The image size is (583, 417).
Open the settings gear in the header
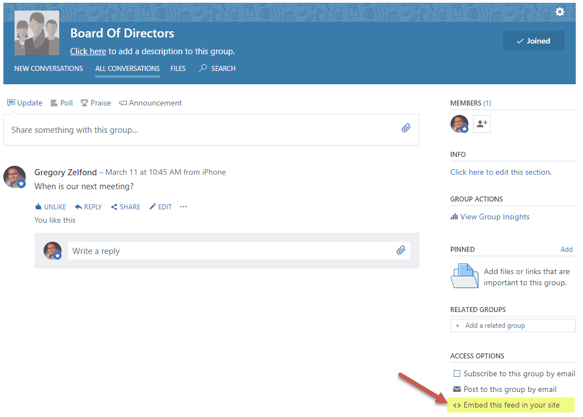pos(560,11)
